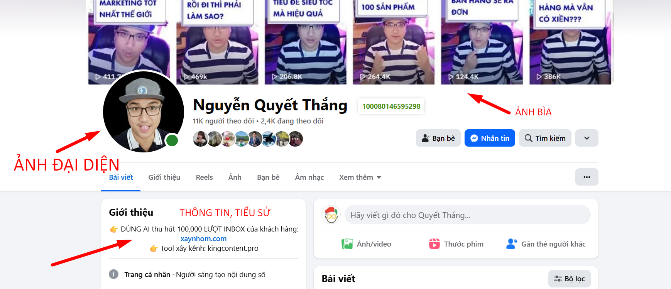Click the friend icon on Bạn bè button

(425, 138)
